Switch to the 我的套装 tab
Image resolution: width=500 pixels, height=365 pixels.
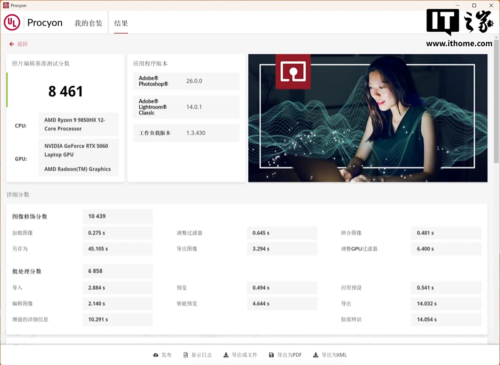[88, 23]
